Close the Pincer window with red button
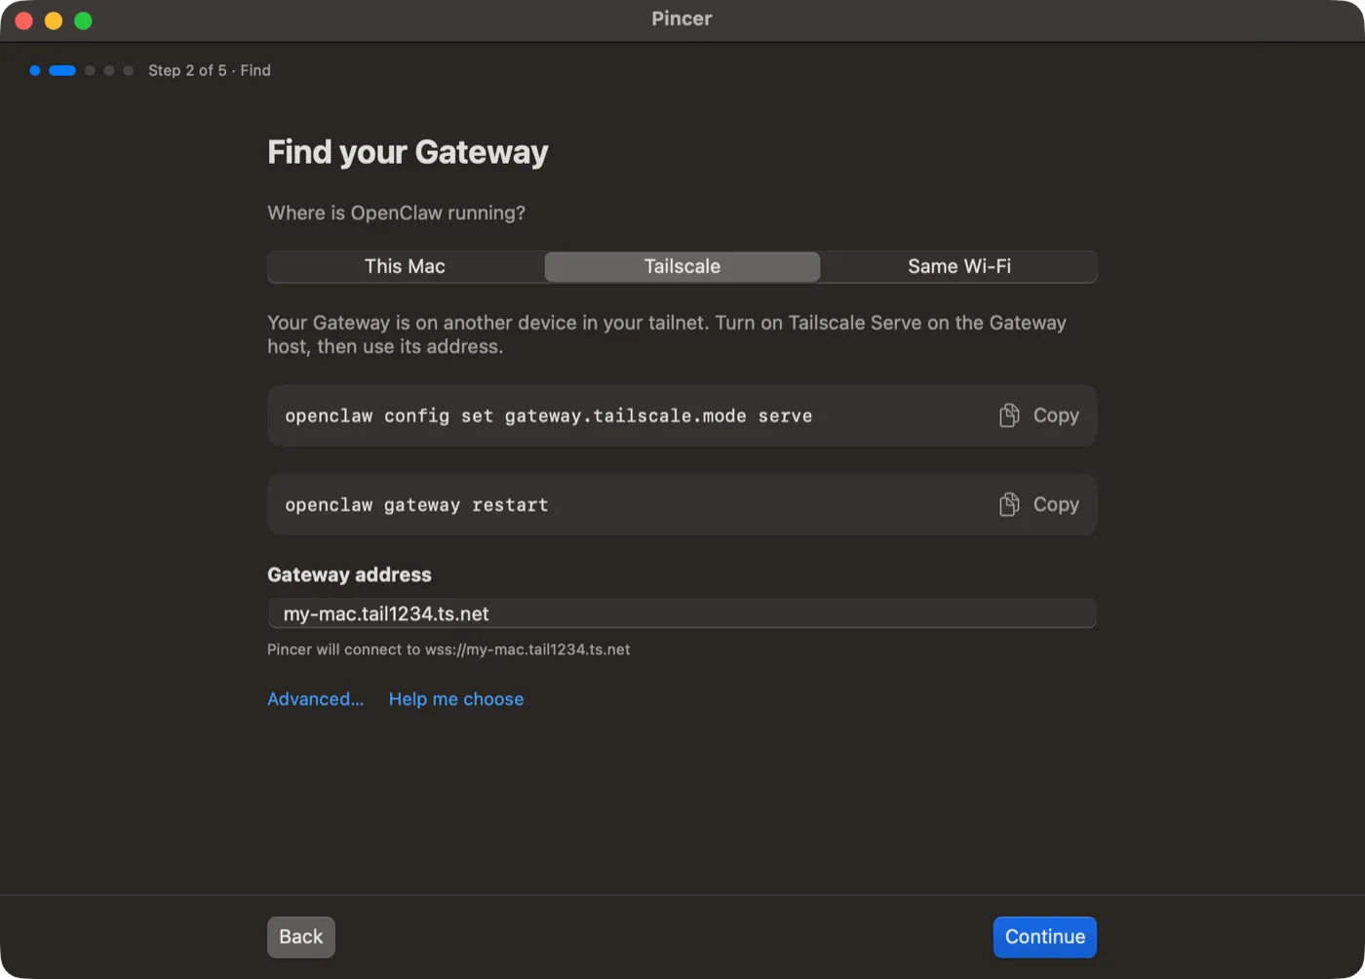 [x=23, y=20]
